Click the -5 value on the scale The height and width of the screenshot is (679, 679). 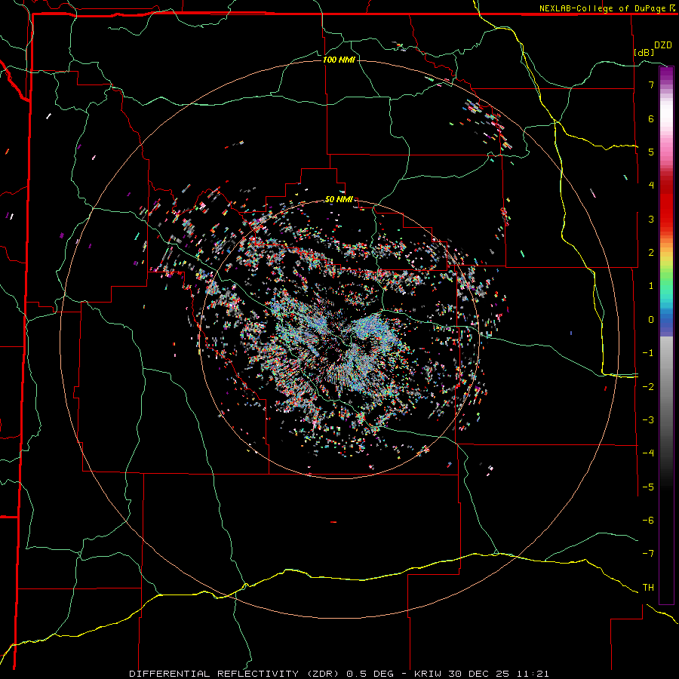(x=648, y=487)
